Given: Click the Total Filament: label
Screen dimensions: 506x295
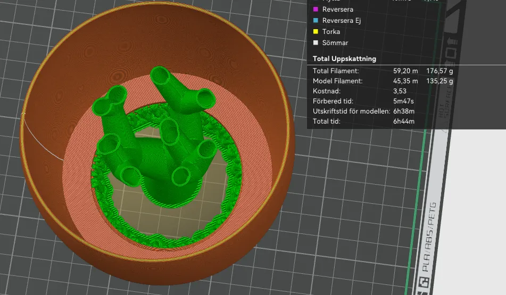Looking at the screenshot, I should [336, 71].
